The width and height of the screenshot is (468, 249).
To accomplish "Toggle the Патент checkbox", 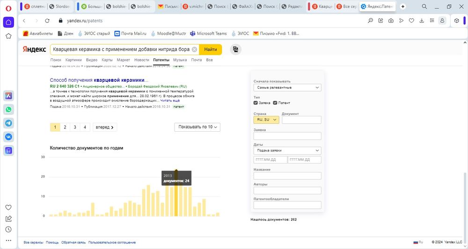I will [x=275, y=103].
